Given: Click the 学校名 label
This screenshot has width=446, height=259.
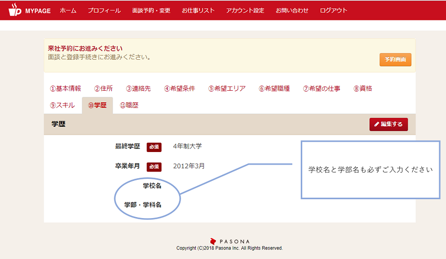Looking at the screenshot, I should pyautogui.click(x=152, y=186).
